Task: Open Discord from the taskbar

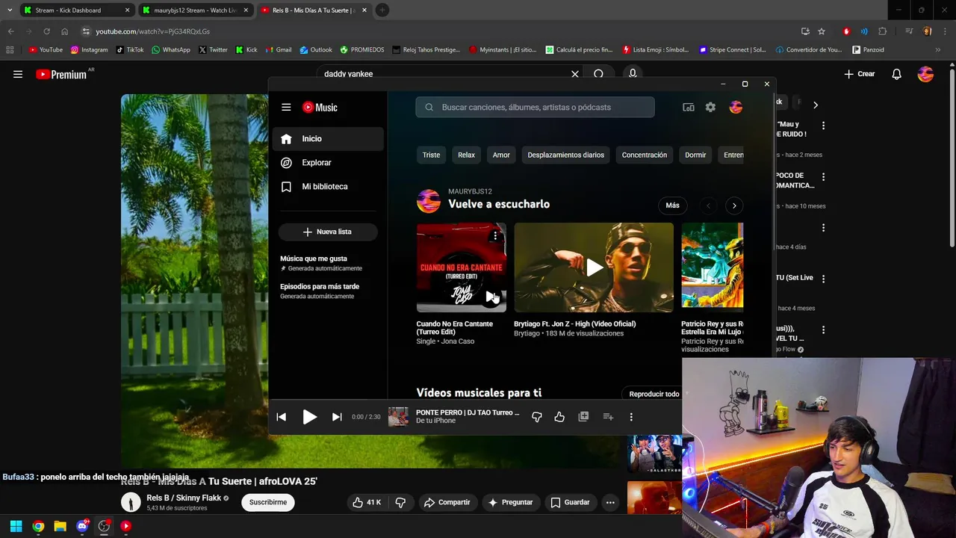Action: tap(82, 526)
